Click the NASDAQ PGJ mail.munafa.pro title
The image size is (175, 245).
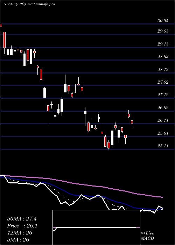pyautogui.click(x=29, y=4)
